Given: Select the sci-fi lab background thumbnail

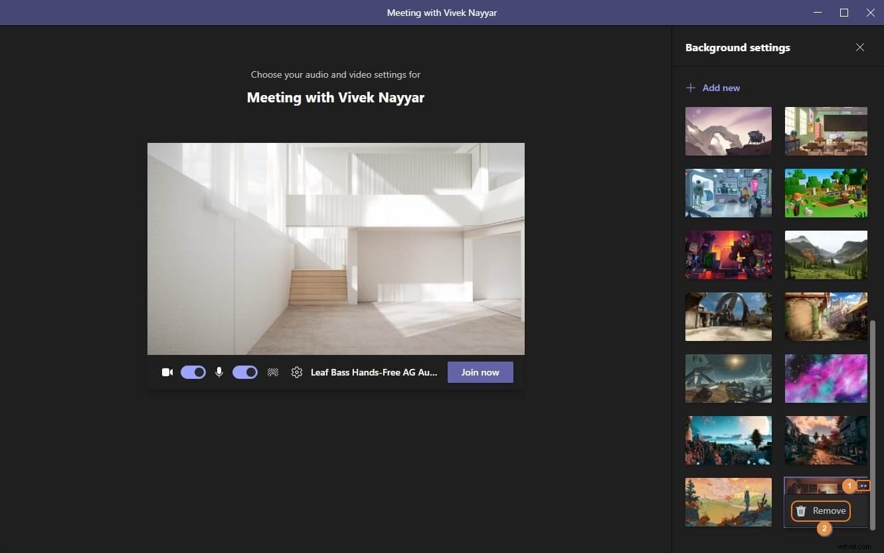Looking at the screenshot, I should pos(728,193).
